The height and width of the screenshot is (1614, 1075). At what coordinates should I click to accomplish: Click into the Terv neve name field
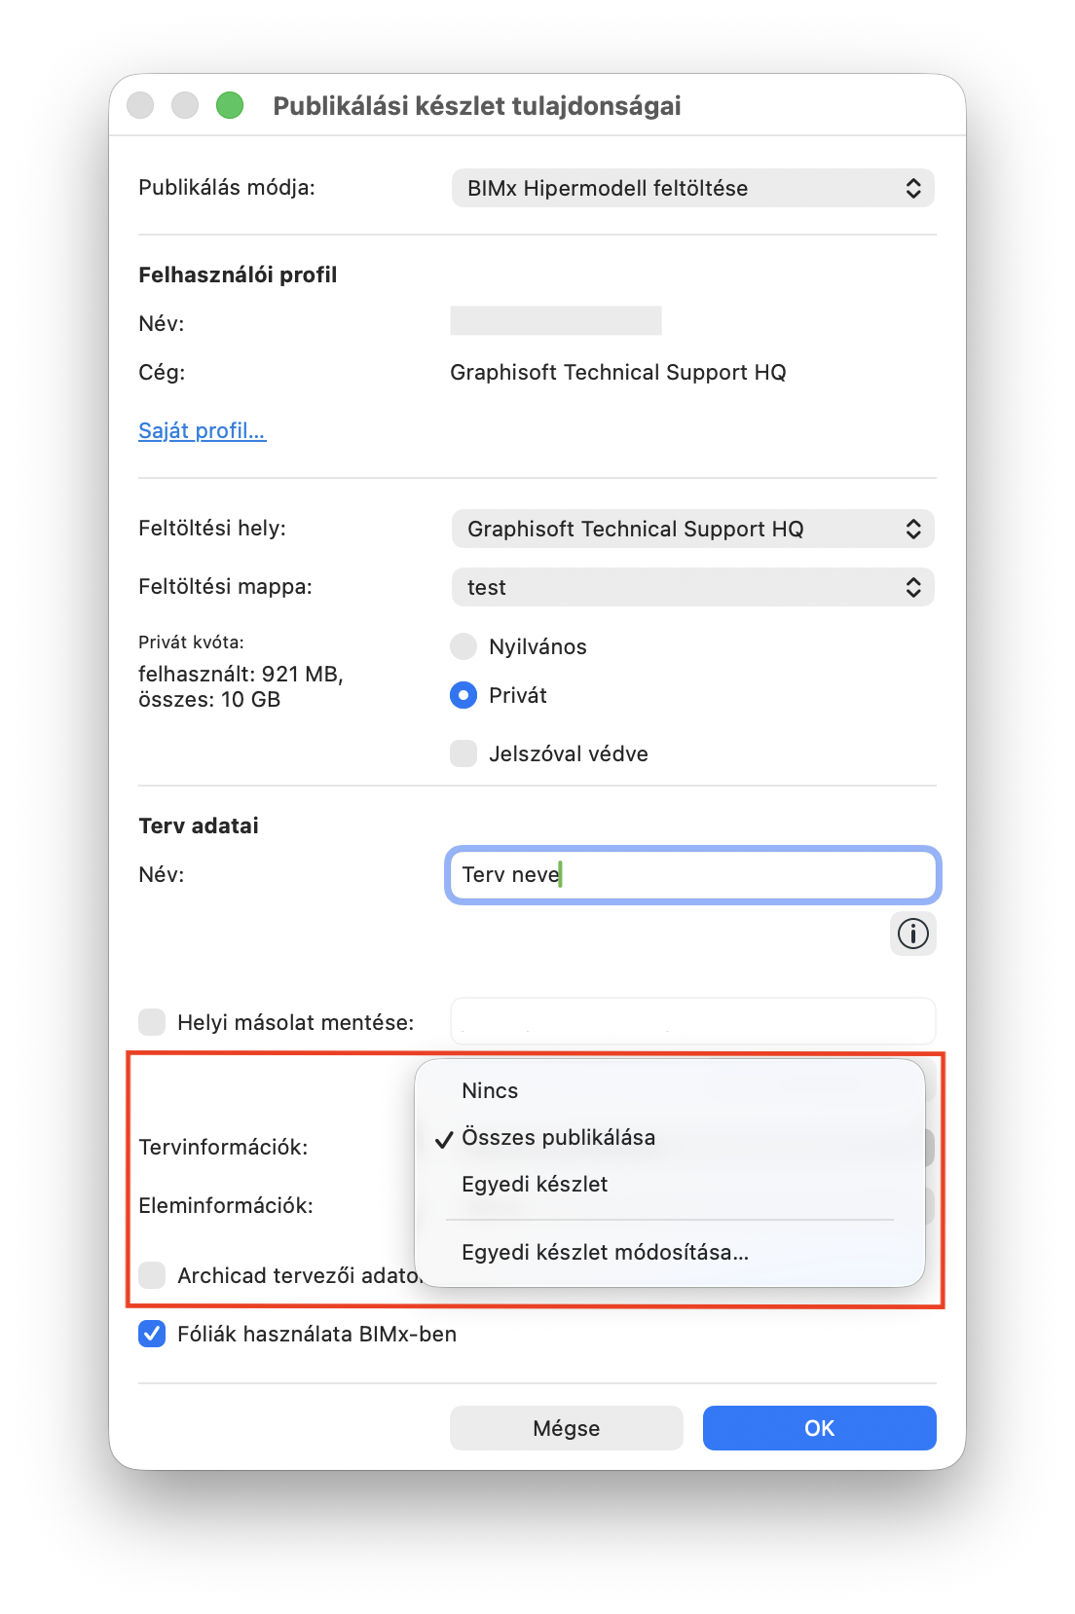point(692,874)
